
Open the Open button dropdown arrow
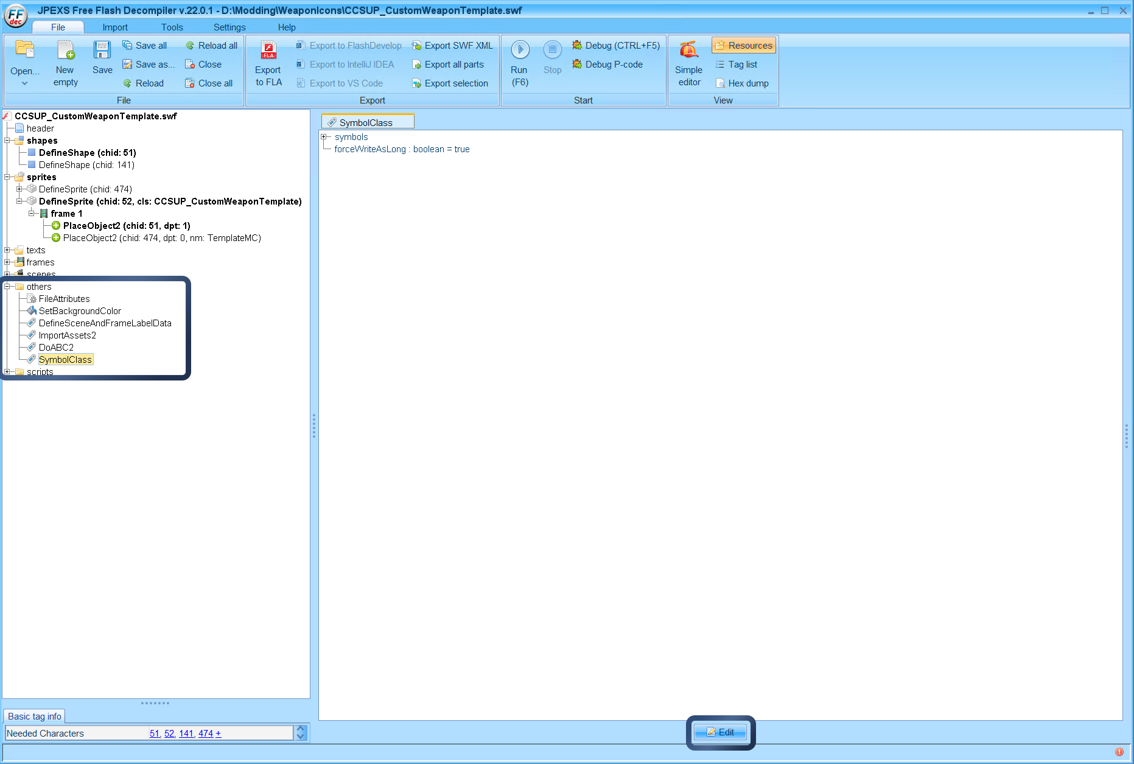[24, 83]
